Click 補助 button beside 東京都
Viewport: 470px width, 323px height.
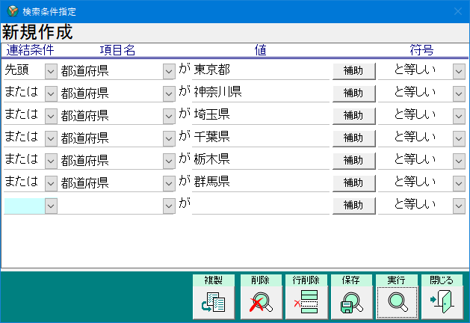coord(353,71)
